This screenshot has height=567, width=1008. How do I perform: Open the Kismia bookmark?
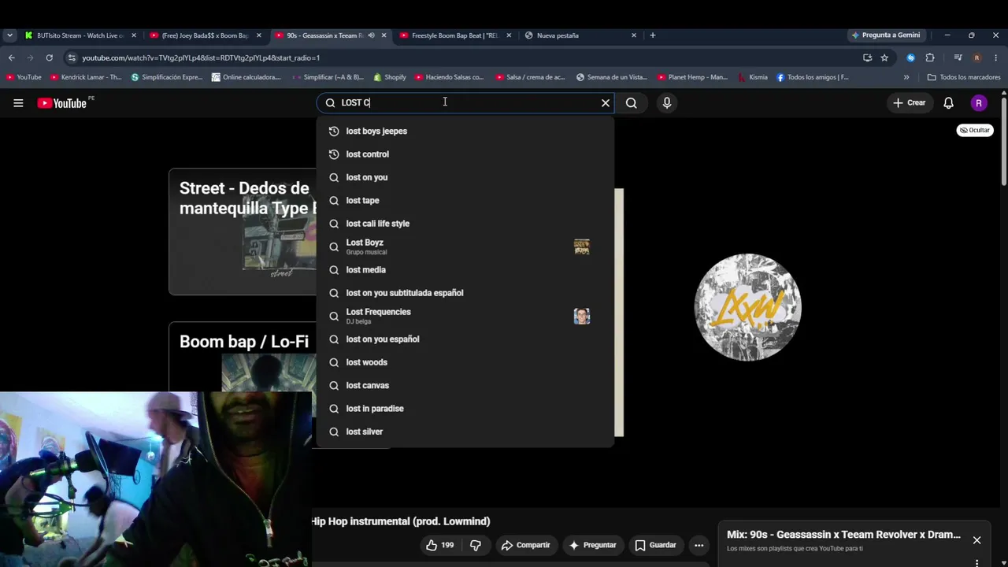click(x=753, y=77)
